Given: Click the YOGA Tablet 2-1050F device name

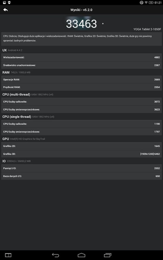Looking at the screenshot, I should (147, 29).
